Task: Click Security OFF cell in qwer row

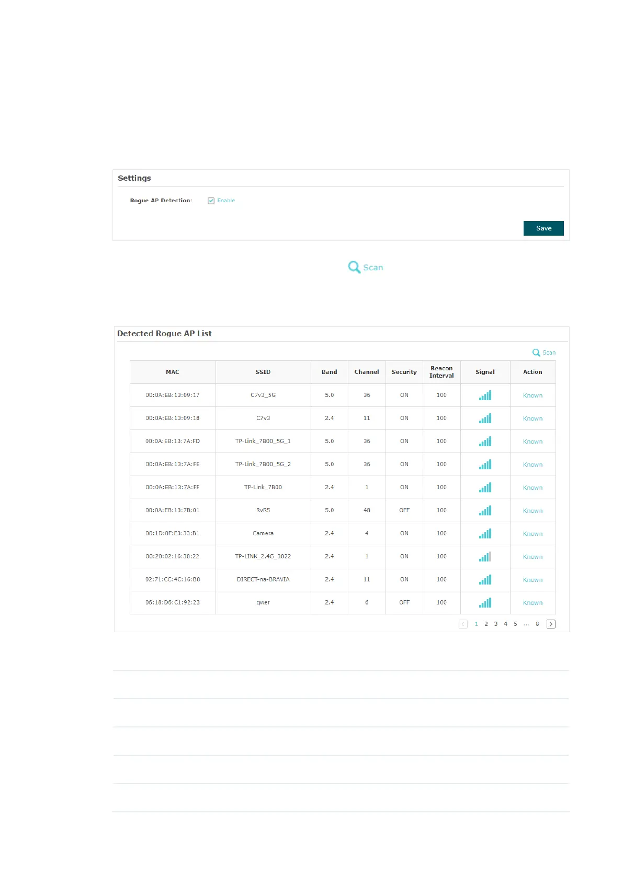Action: click(x=404, y=603)
